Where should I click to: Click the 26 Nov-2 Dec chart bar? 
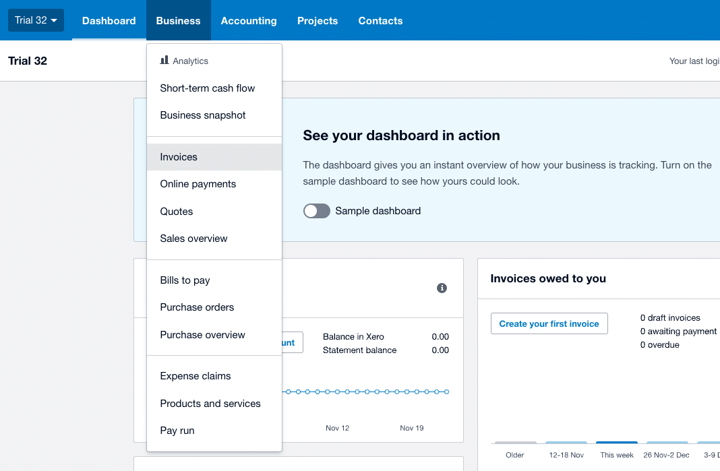(x=667, y=443)
